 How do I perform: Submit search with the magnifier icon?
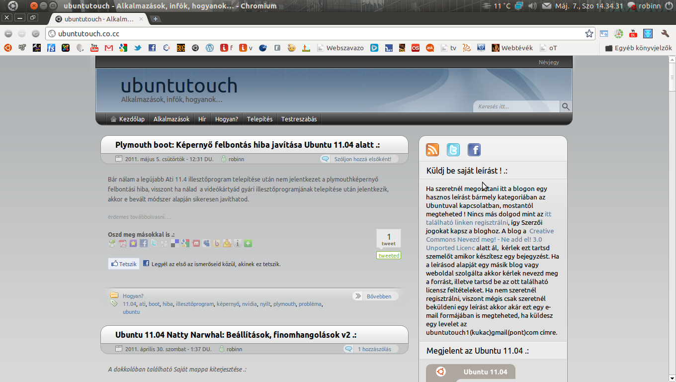[566, 106]
